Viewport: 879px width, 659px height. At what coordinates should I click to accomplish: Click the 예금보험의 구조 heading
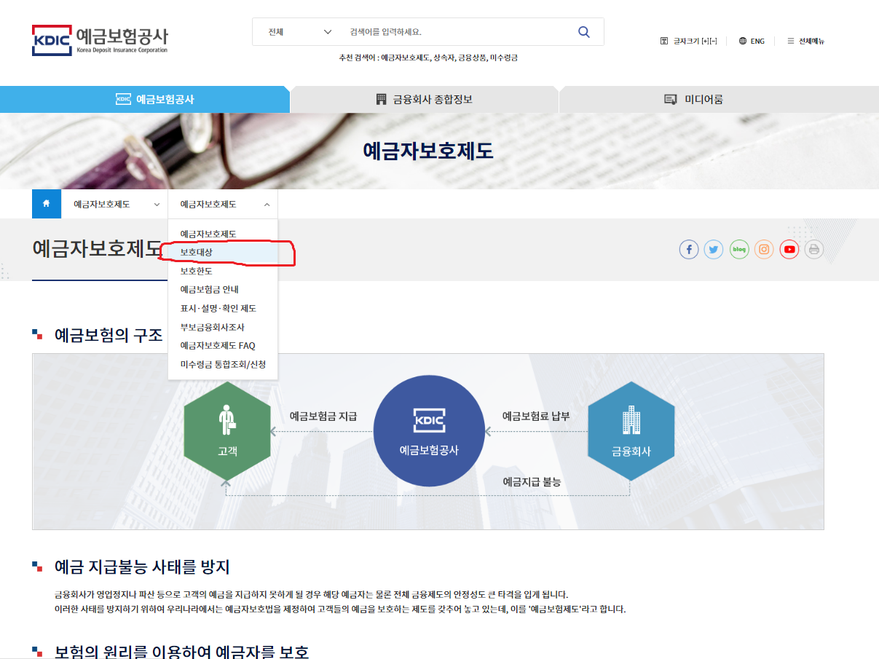pyautogui.click(x=109, y=335)
